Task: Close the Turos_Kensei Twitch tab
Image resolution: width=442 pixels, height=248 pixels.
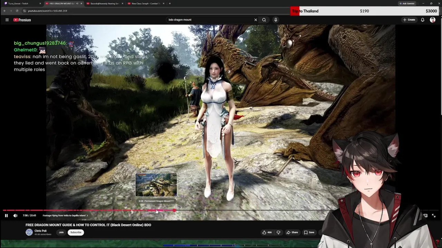Action: pos(40,3)
